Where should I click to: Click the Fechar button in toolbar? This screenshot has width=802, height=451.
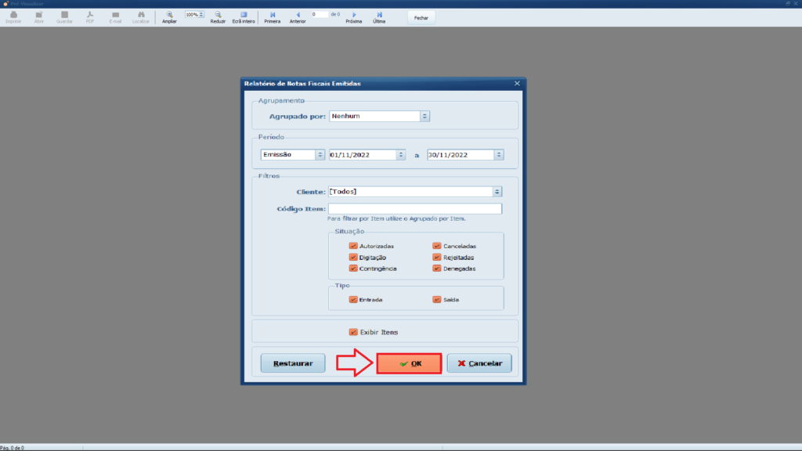coord(421,16)
